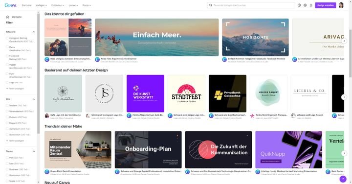Viewport: 352px width, 184px height.
Task: Open the Reise Foto Allgemein LinkedIn Banner title link
Action: tap(118, 58)
